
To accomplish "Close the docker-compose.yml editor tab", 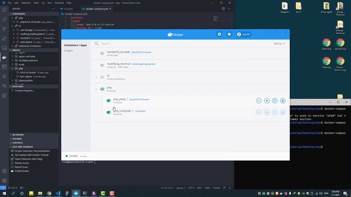I will point(110,9).
